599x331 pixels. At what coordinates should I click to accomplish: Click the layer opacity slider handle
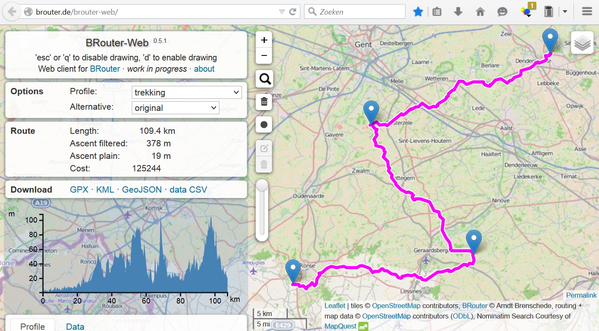pyautogui.click(x=262, y=185)
